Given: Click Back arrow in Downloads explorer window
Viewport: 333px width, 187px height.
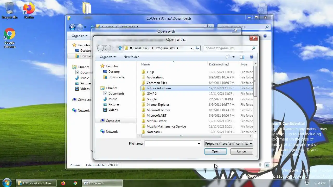Looking at the screenshot, I should coord(72,27).
